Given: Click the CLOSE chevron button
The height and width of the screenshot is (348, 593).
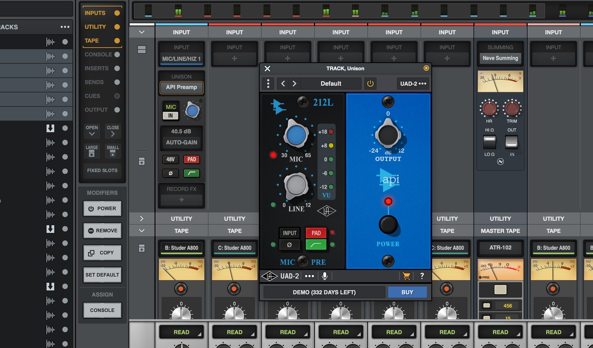Looking at the screenshot, I should (x=113, y=131).
